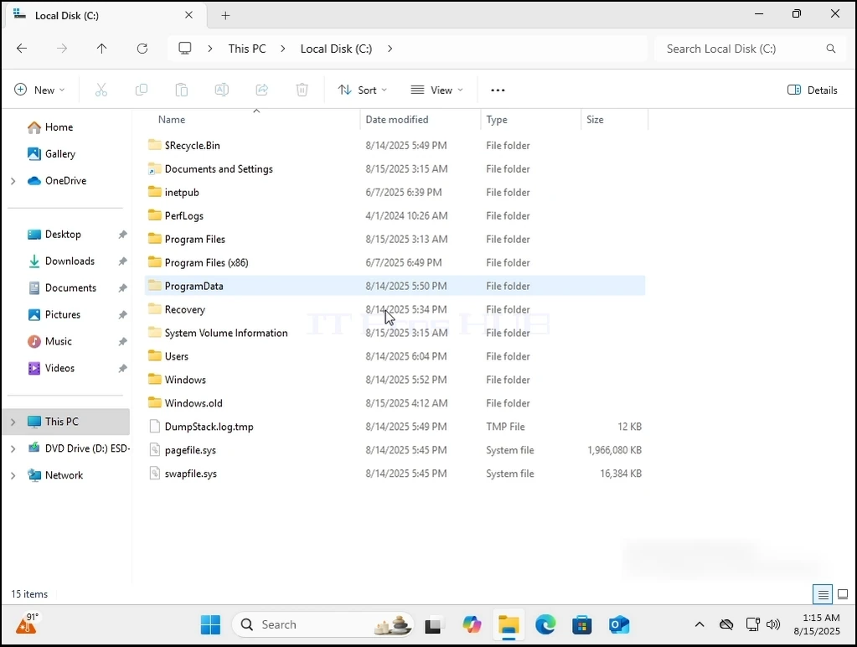
Task: Select Gallery in navigation pane
Action: [x=59, y=154]
